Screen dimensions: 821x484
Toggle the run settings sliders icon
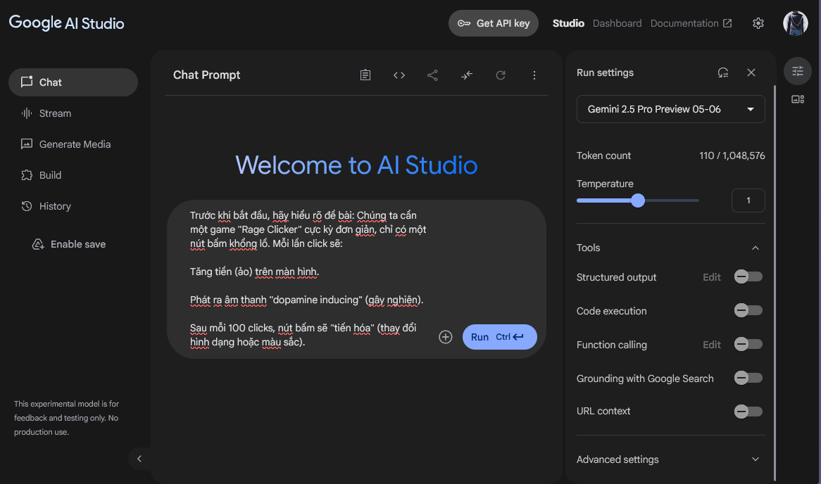point(798,71)
